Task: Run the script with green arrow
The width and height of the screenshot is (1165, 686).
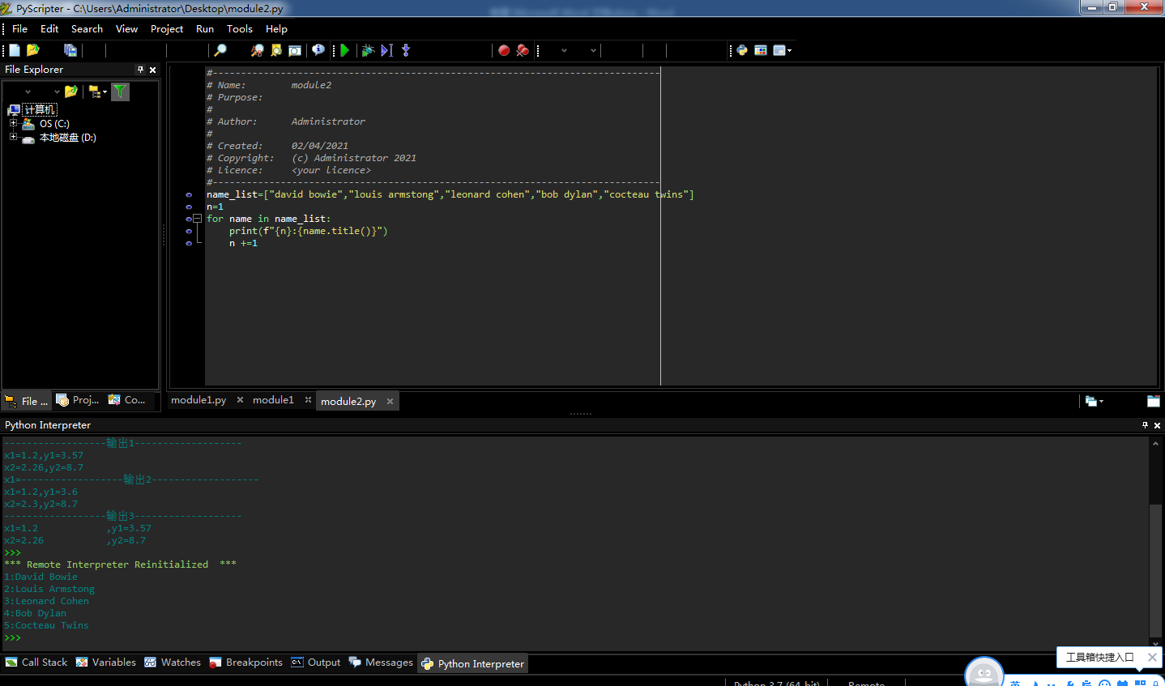Action: 344,50
